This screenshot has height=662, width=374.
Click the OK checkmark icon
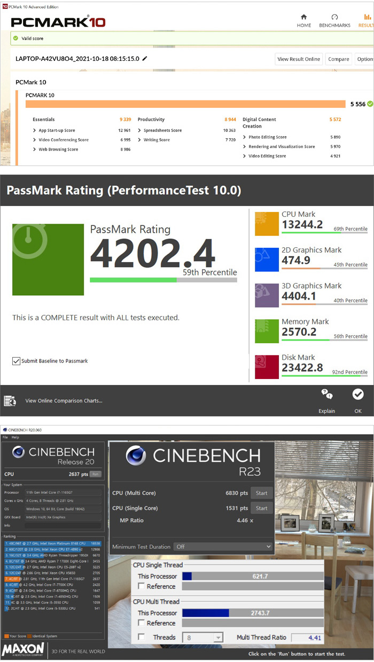click(358, 395)
